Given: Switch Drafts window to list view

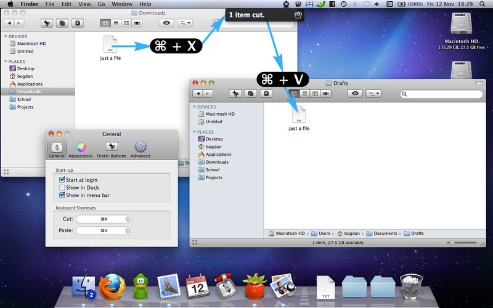Looking at the screenshot, I should (304, 94).
